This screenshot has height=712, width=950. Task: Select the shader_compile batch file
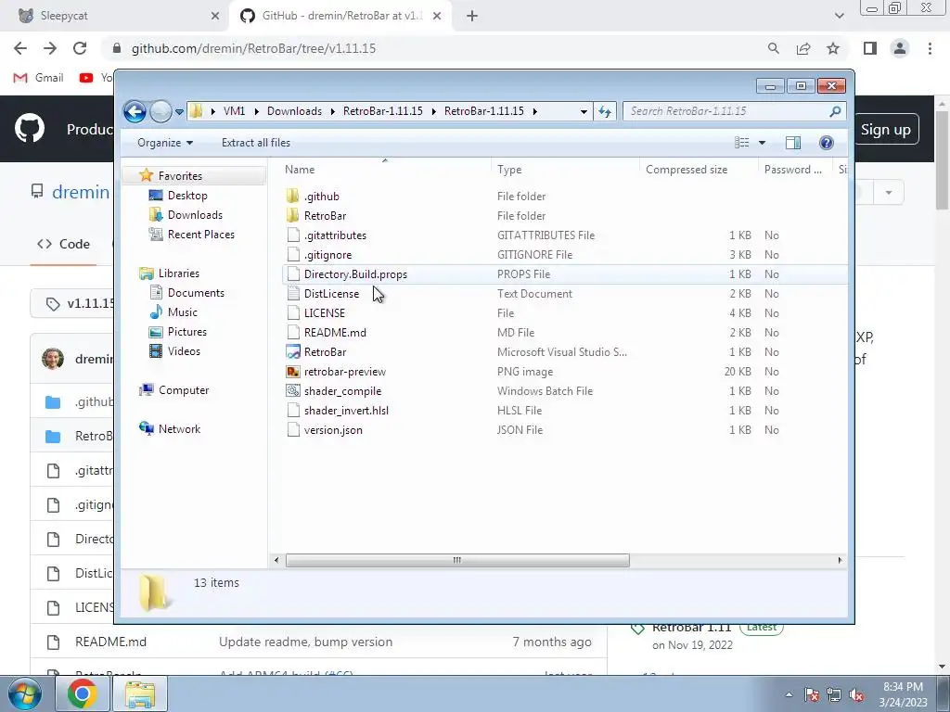point(342,391)
